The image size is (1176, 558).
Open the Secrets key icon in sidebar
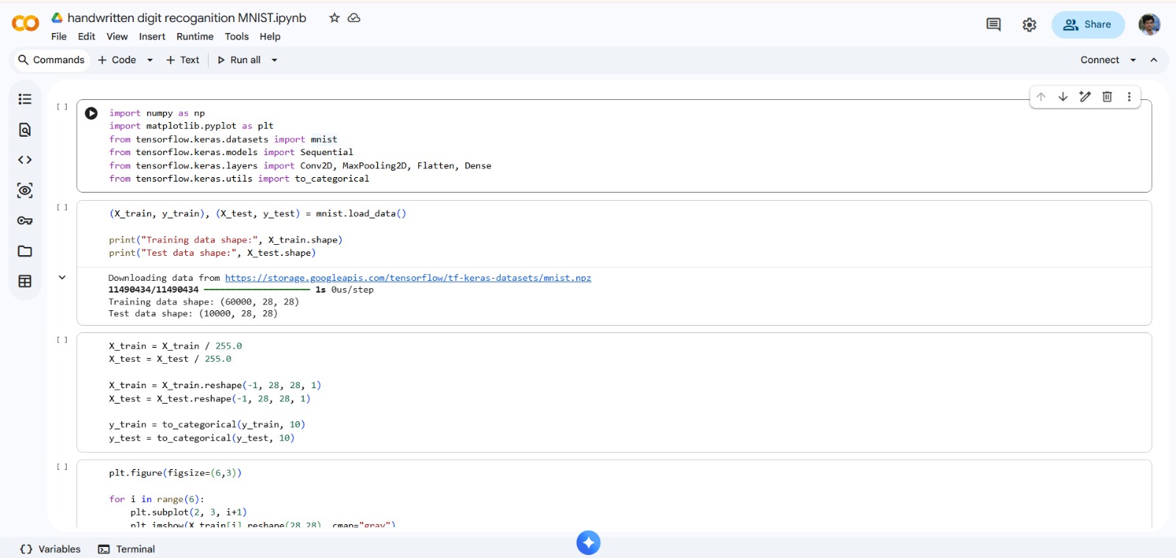25,221
